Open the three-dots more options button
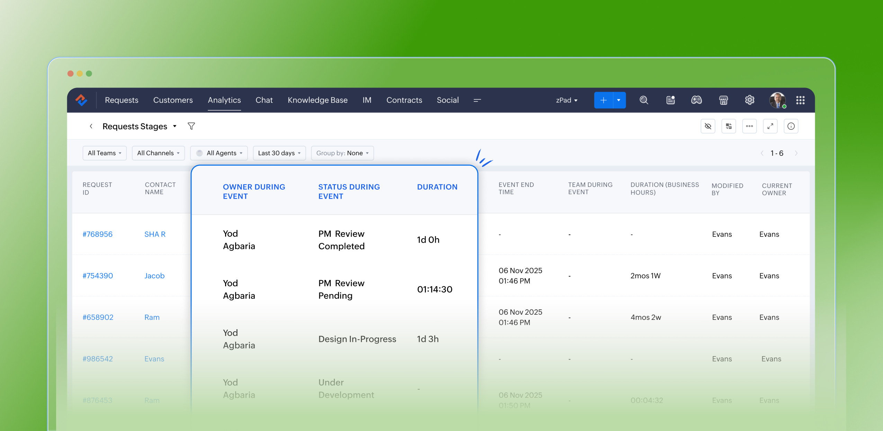The height and width of the screenshot is (431, 883). pyautogui.click(x=749, y=126)
